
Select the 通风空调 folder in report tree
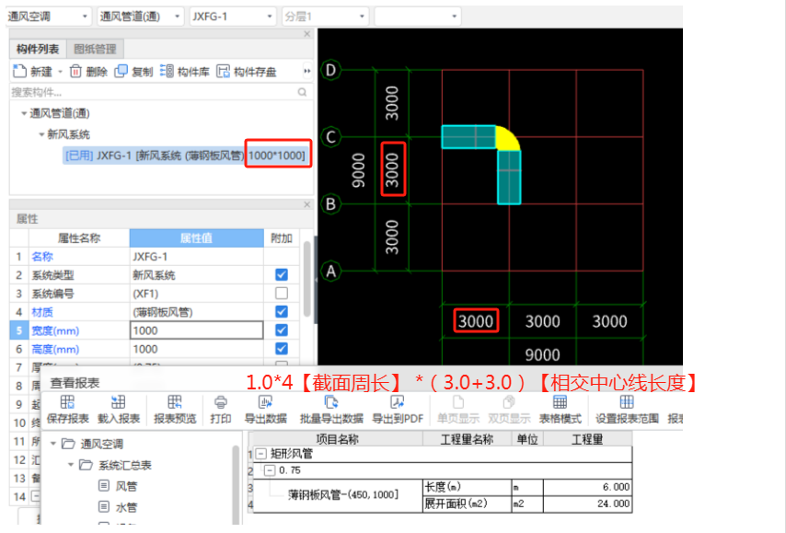(101, 444)
